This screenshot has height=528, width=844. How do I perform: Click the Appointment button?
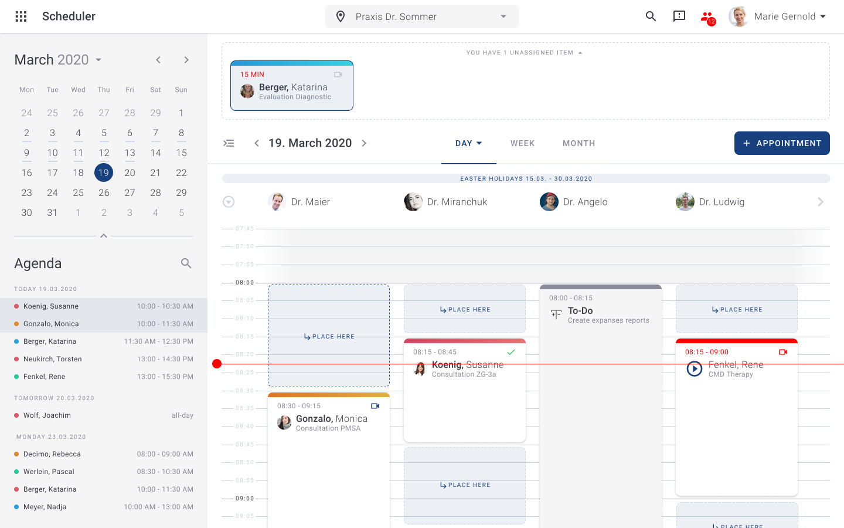tap(782, 143)
